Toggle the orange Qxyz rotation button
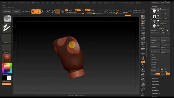Image resolution: width=174 pixels, height=98 pixels. click(143, 62)
